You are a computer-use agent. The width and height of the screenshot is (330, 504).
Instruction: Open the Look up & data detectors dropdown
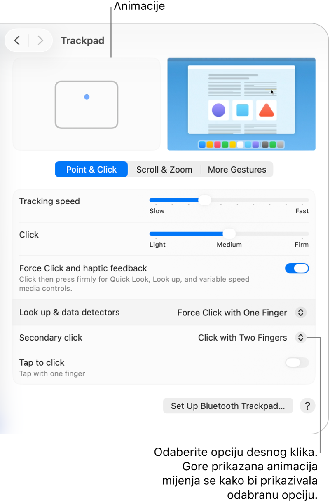(x=300, y=313)
